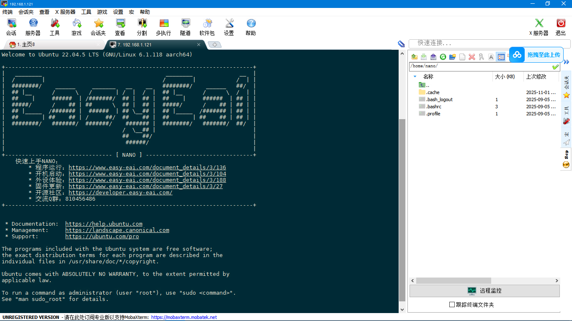Open the 软件包 (Packages) icon

pos(207,27)
